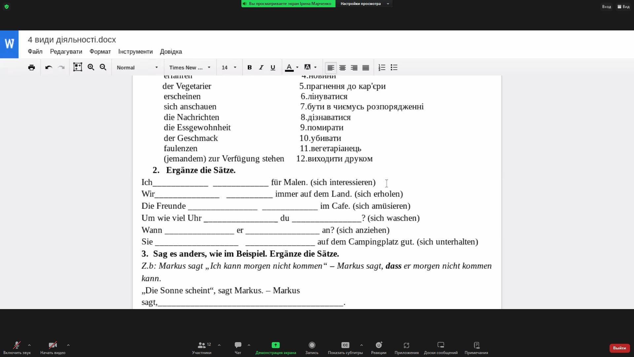Click the green encryption shield icon
634x357 pixels.
point(7,7)
